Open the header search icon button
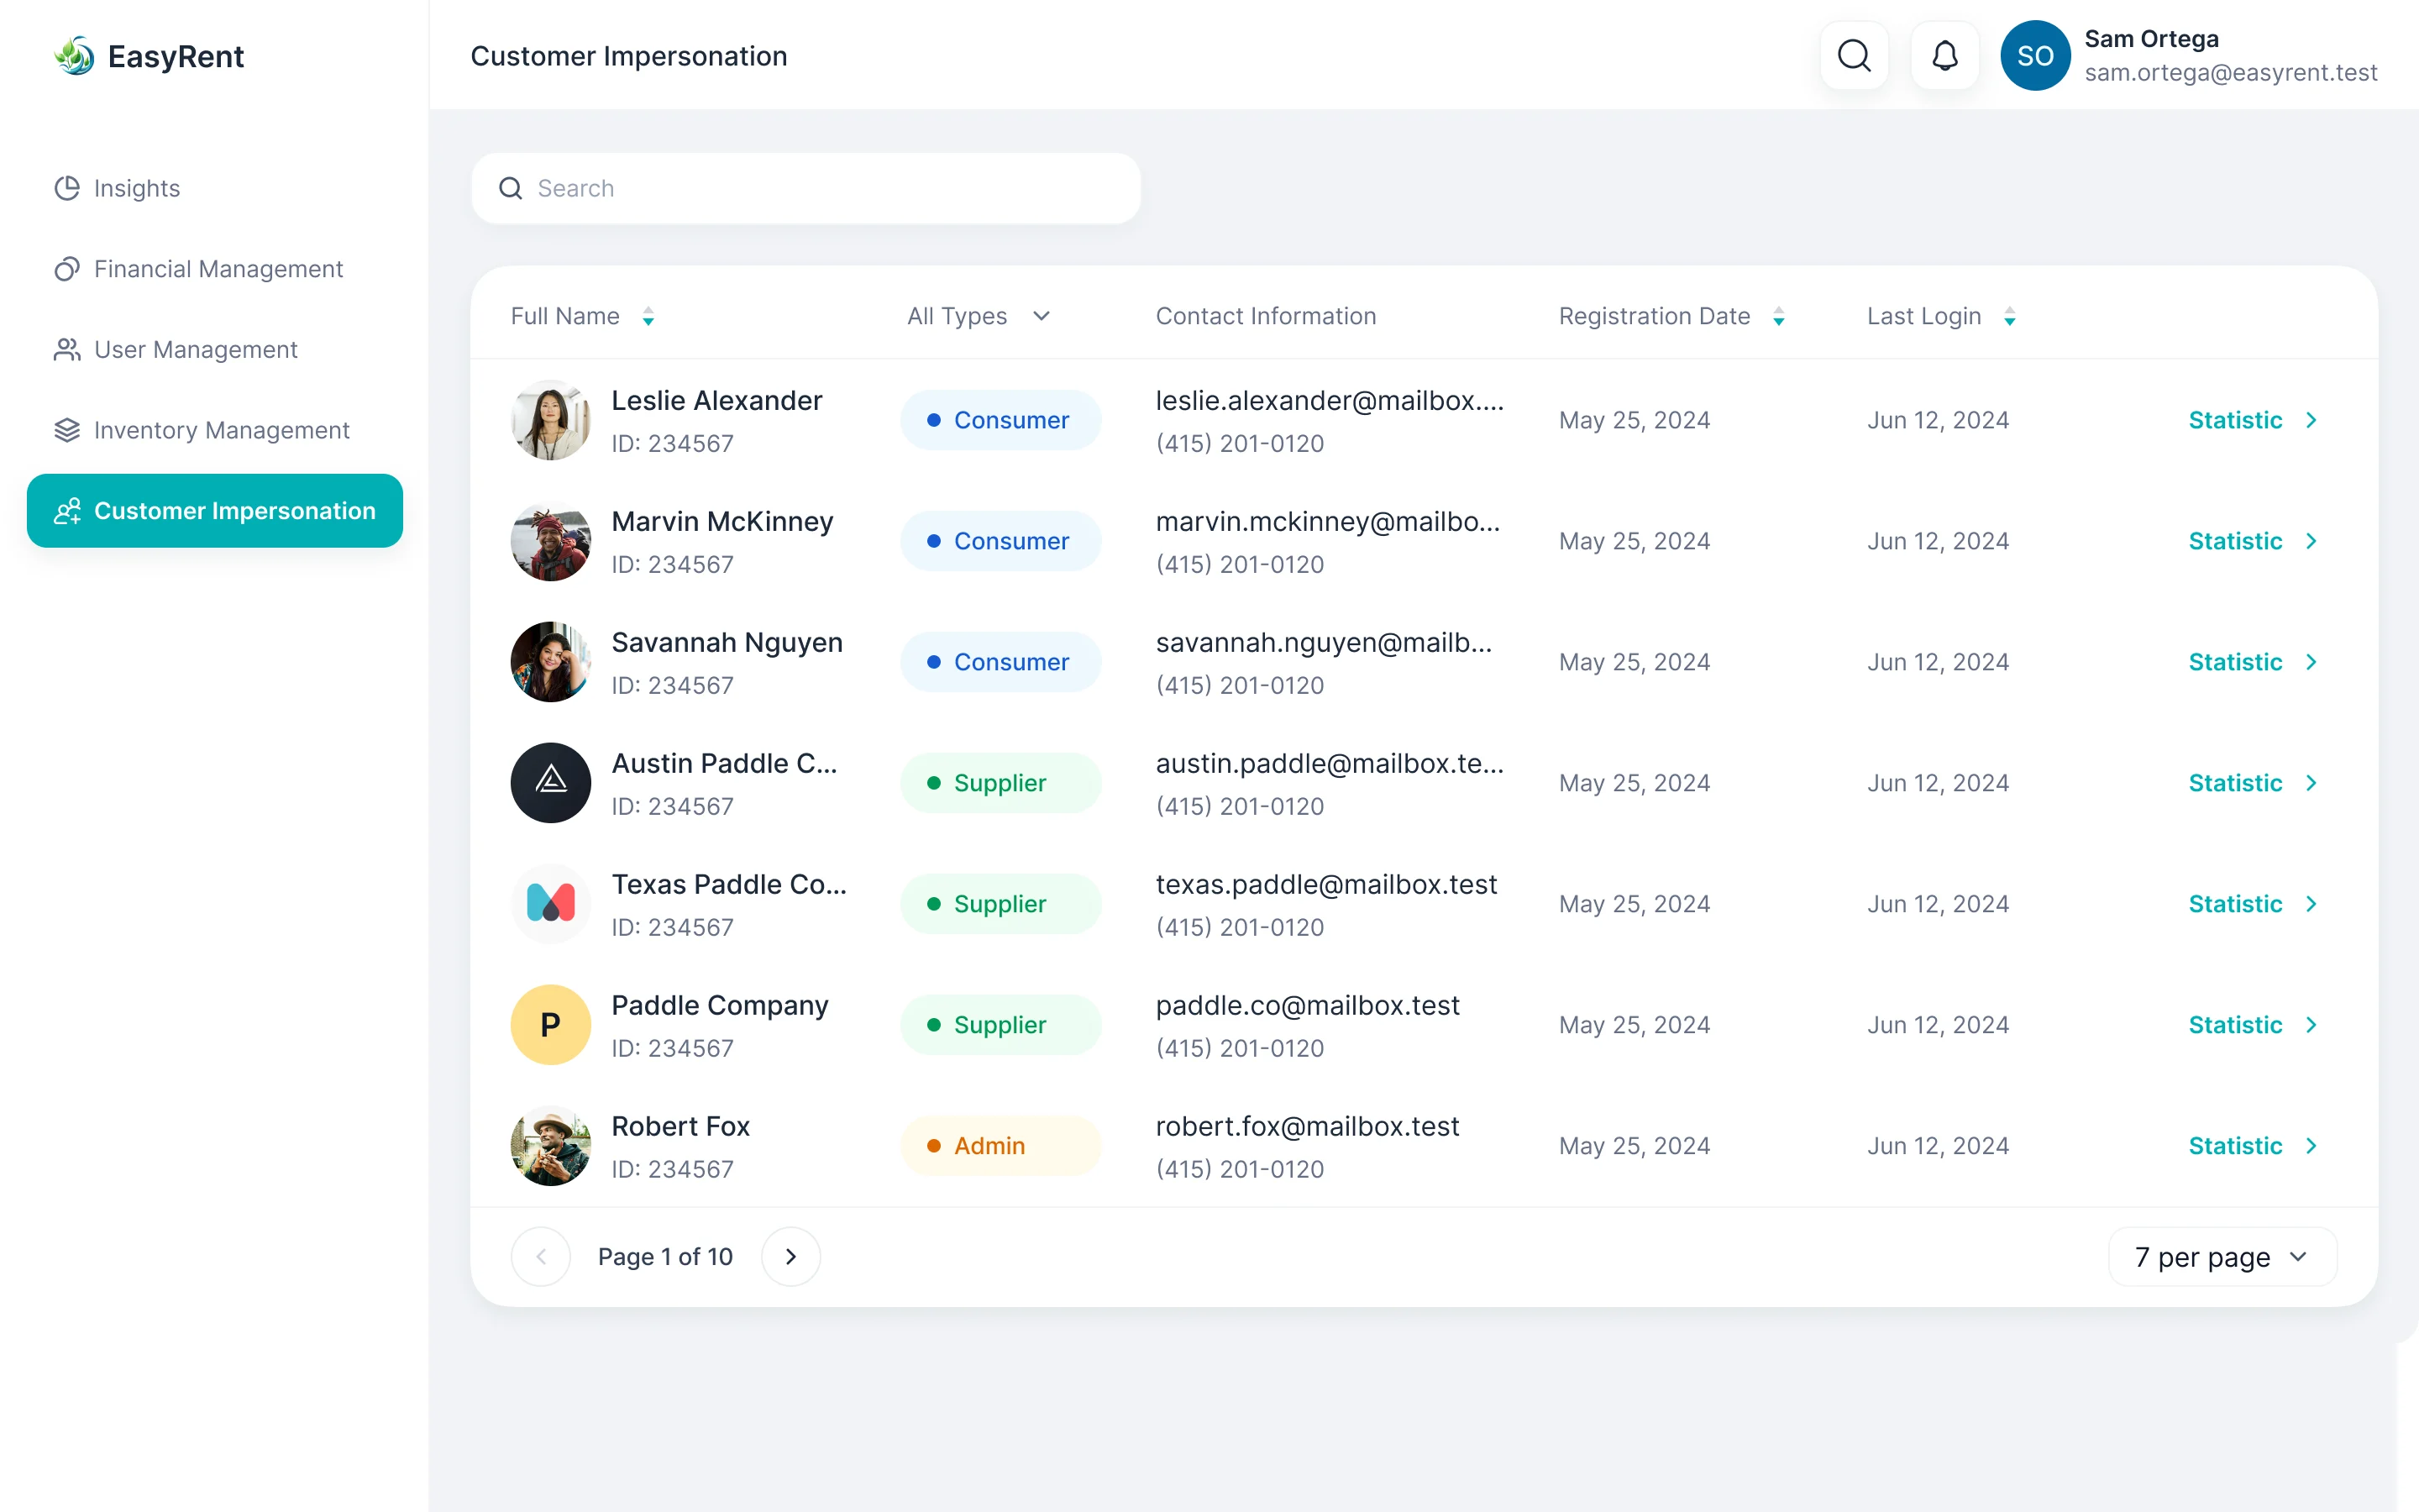The height and width of the screenshot is (1512, 2419). coord(1855,56)
